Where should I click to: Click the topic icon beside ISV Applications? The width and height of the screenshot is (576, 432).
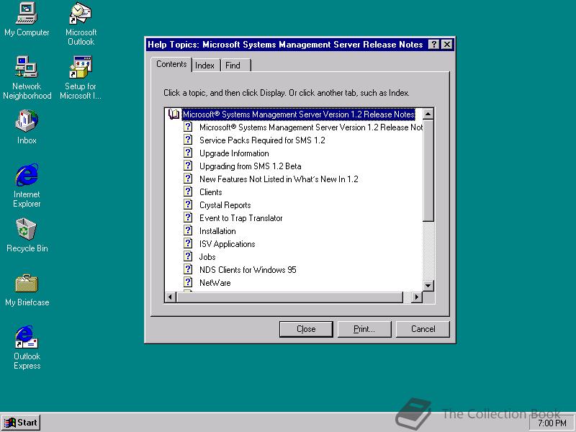(x=188, y=243)
